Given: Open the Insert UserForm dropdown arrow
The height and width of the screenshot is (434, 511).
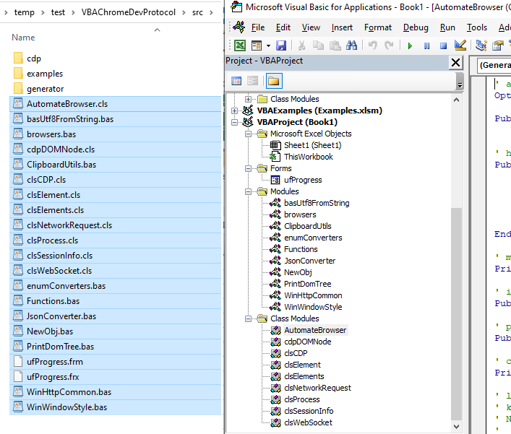Looking at the screenshot, I should tap(267, 45).
